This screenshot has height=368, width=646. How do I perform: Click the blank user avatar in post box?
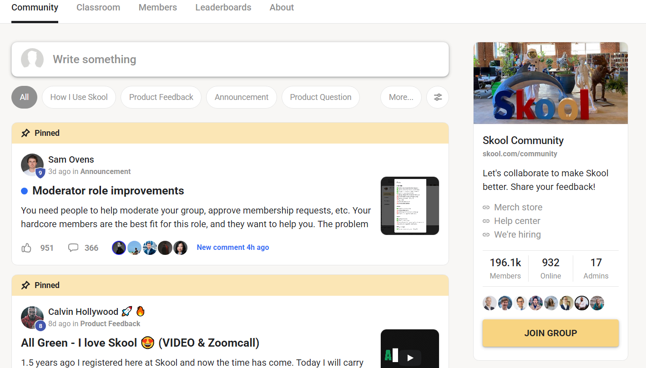32,59
